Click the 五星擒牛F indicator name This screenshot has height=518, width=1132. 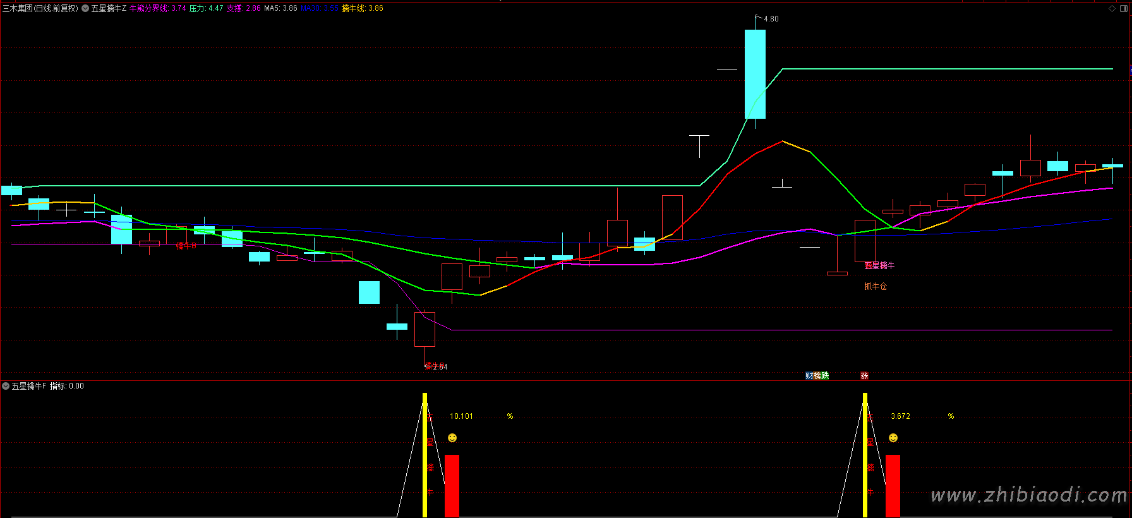[x=29, y=386]
